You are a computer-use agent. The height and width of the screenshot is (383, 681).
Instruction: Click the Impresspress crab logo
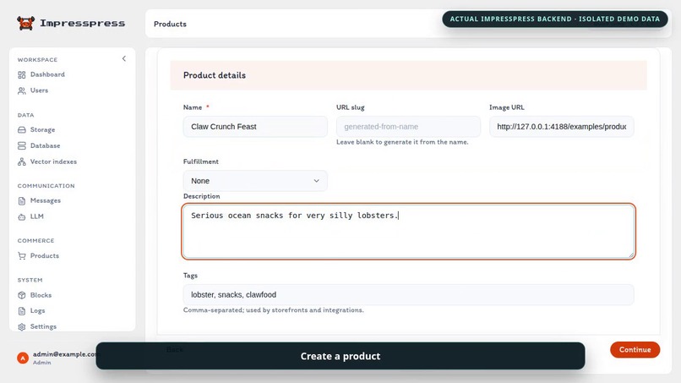(25, 23)
